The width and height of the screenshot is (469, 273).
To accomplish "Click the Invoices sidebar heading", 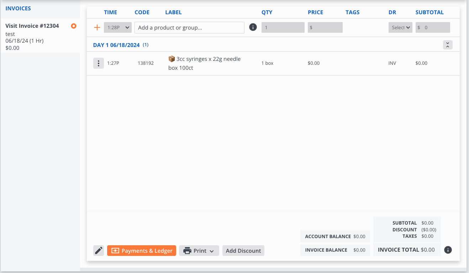I will click(x=18, y=8).
